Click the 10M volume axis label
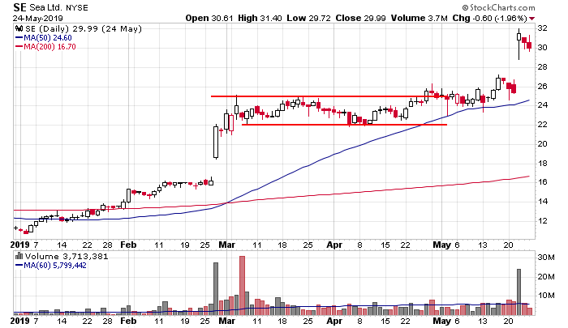The image size is (568, 328). [x=546, y=296]
